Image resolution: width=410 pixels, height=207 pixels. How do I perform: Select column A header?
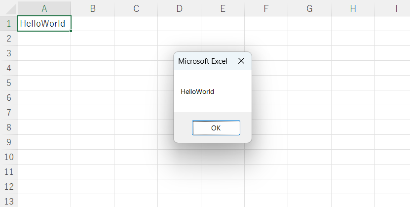coord(44,8)
